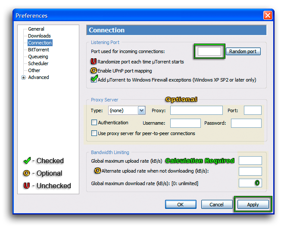This screenshot has width=284, height=227.
Task: Select Other in the preferences tree
Action: [34, 70]
